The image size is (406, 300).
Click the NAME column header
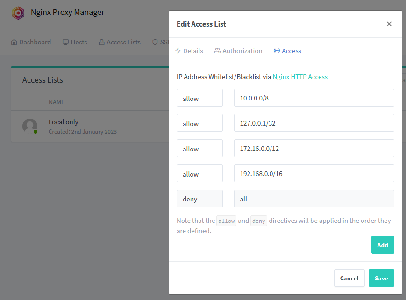[x=57, y=102]
